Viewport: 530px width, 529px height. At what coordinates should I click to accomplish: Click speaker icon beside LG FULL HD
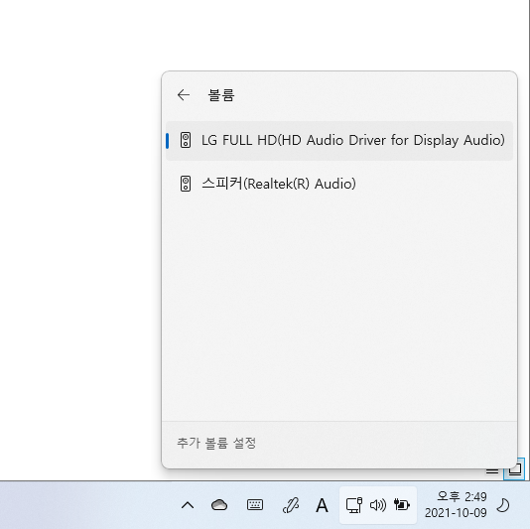[x=186, y=140]
